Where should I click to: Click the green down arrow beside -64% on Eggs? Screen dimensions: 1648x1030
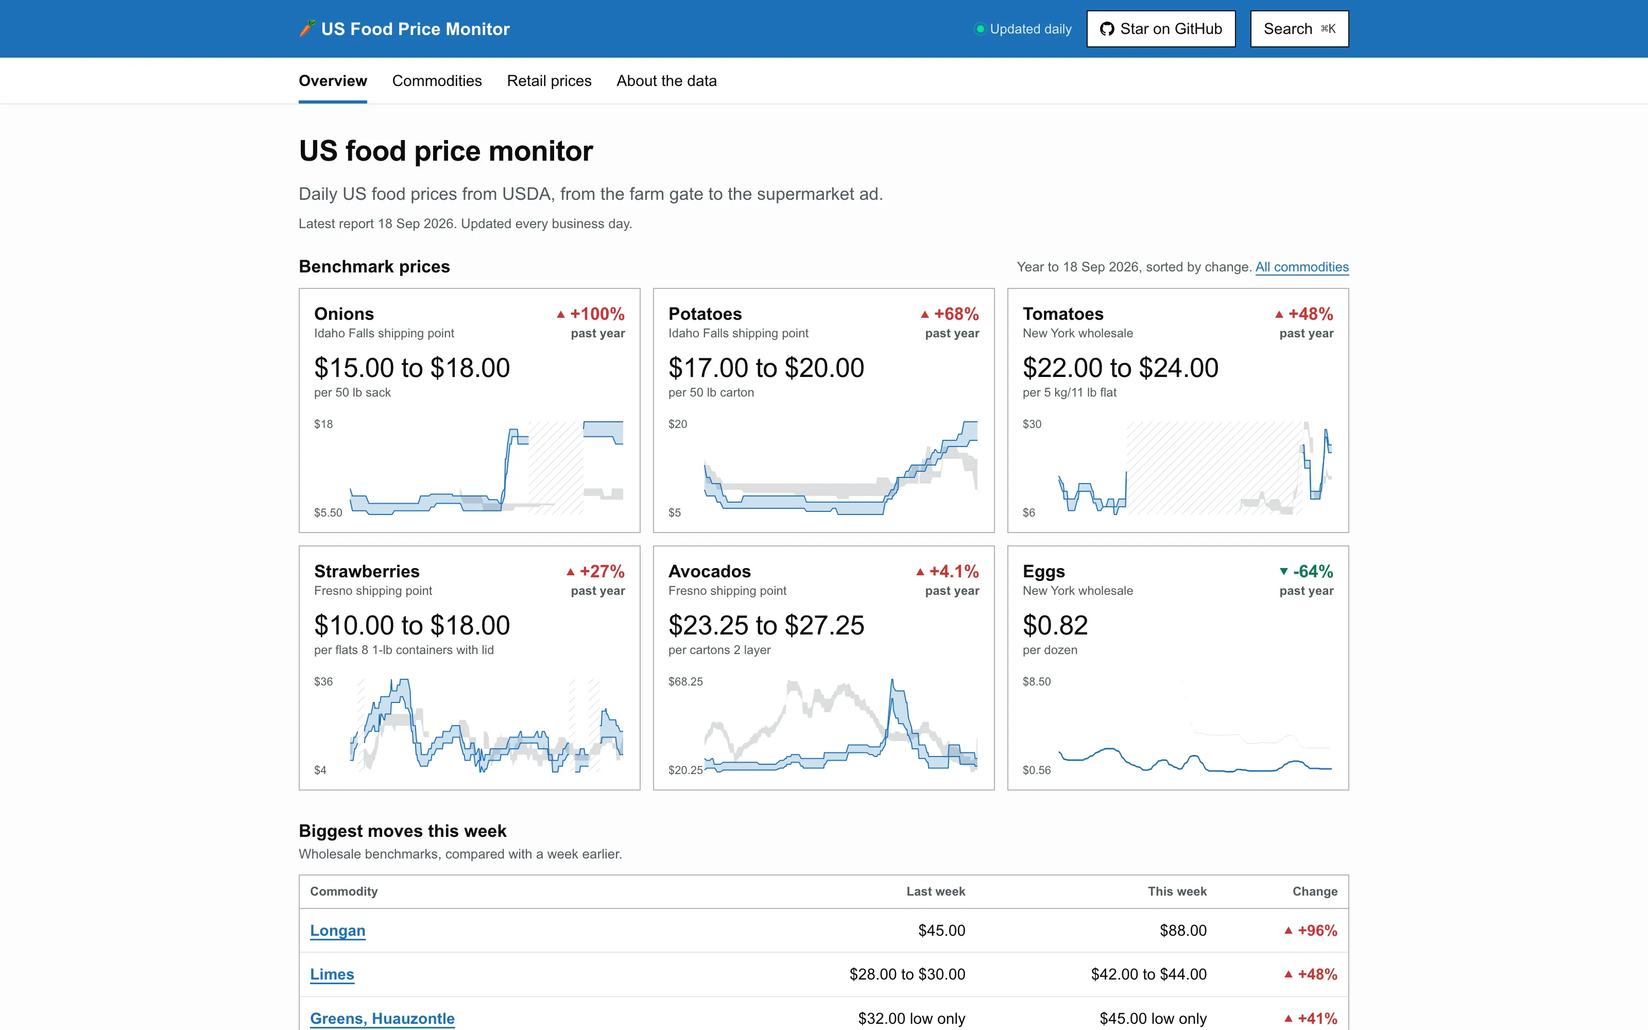pyautogui.click(x=1284, y=572)
